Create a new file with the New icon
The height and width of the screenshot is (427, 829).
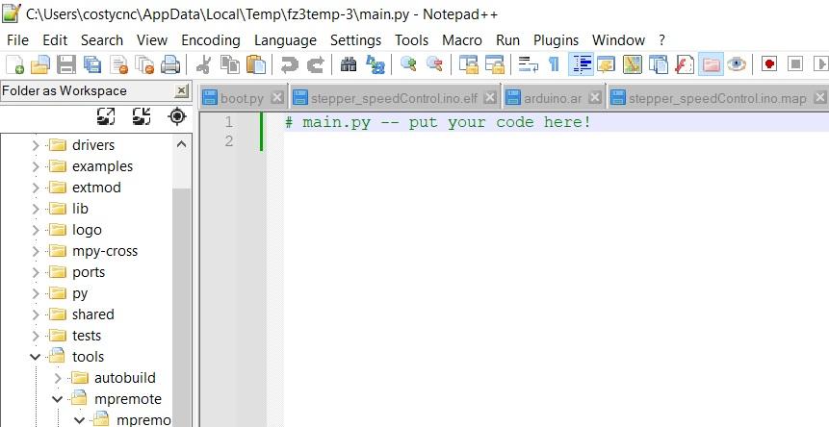14,64
